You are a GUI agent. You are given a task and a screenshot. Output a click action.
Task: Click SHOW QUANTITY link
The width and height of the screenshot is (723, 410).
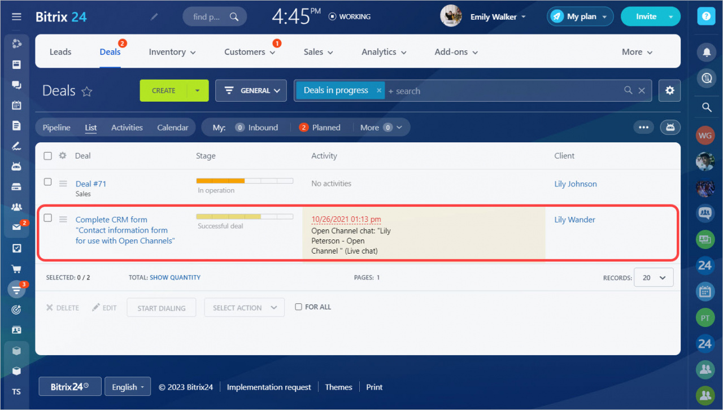coord(175,278)
